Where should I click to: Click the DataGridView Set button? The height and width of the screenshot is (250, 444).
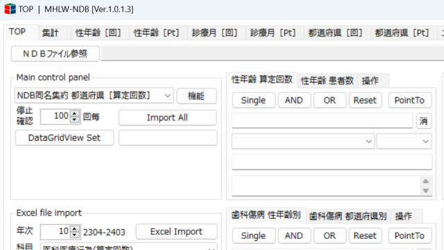[x=65, y=137]
